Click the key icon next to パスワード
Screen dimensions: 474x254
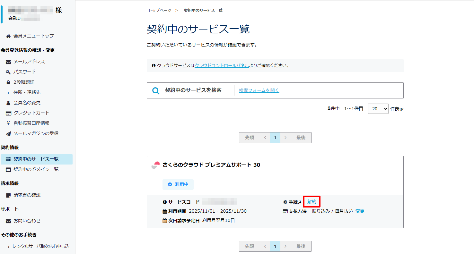coord(8,72)
